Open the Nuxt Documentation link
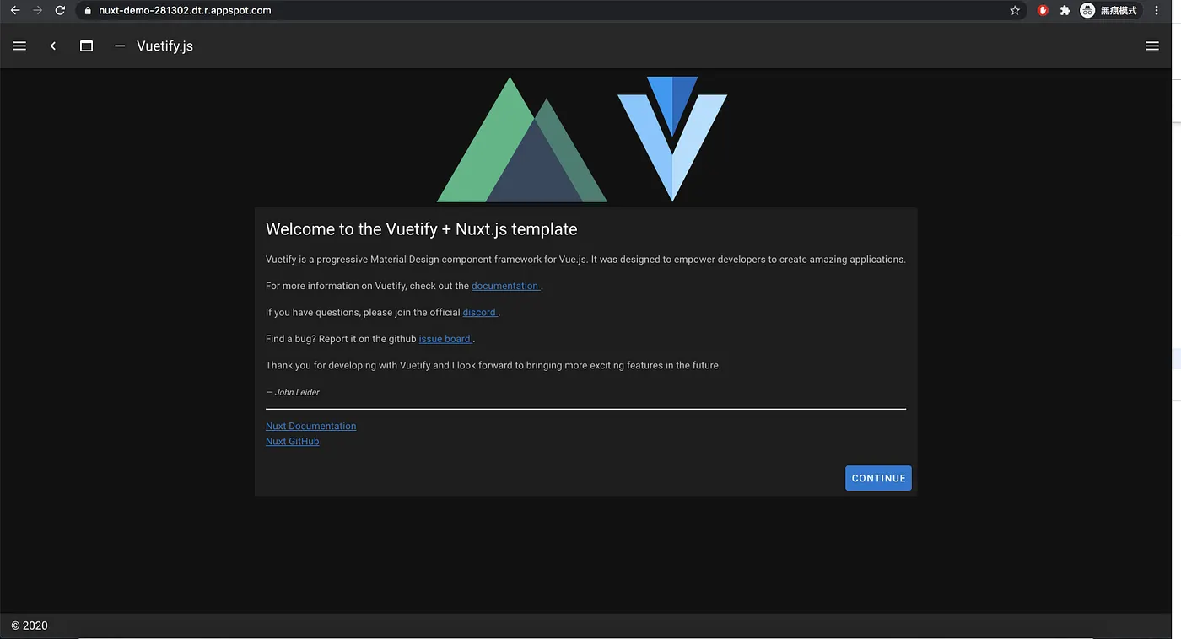 tap(310, 426)
